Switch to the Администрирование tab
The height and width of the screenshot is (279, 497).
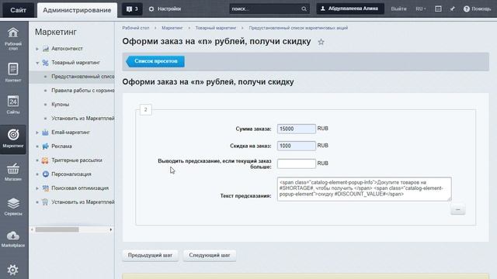pos(77,10)
